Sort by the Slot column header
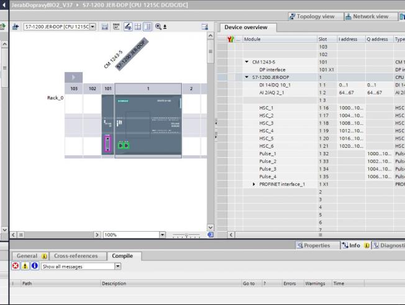This screenshot has width=405, height=305. [x=327, y=39]
